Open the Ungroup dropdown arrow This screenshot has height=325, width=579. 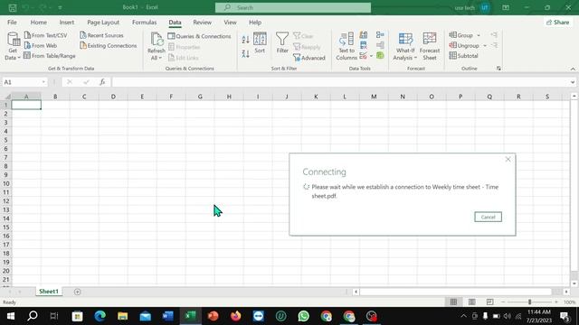point(485,46)
